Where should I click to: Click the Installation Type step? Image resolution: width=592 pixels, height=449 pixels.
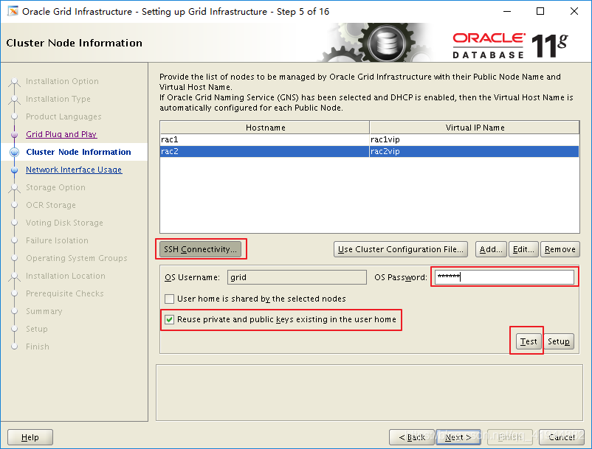click(x=58, y=99)
